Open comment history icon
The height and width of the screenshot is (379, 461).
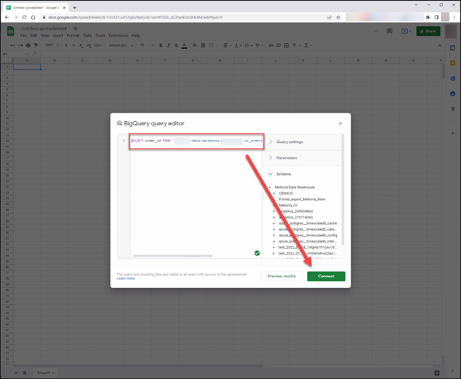click(390, 31)
